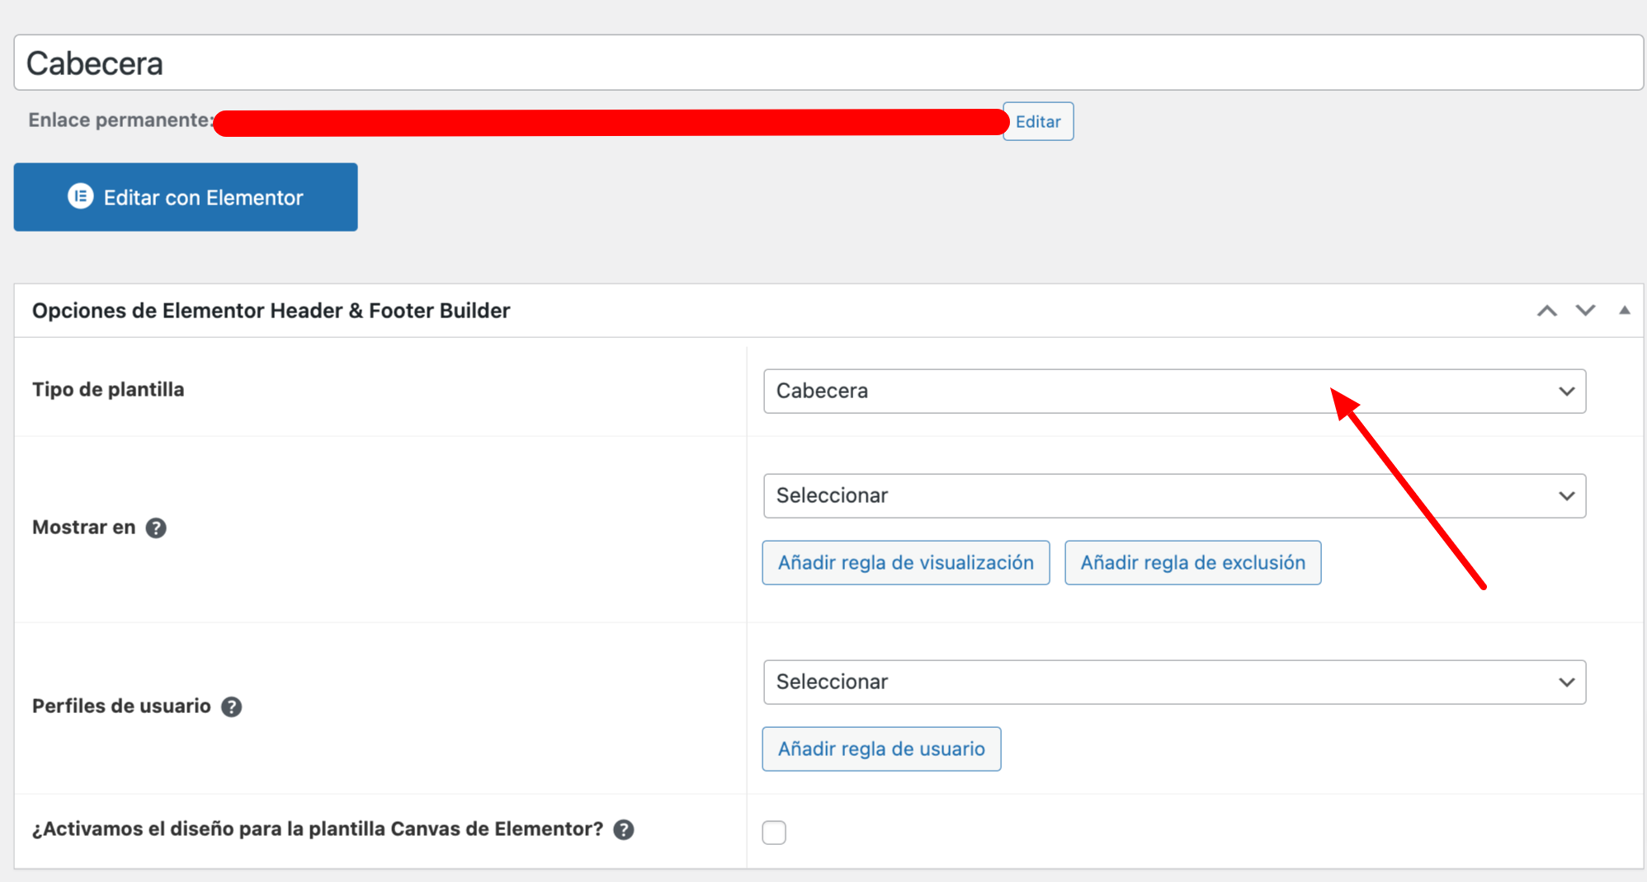The image size is (1647, 882).
Task: Open the Perfiles de usuario Seleccionar dropdown
Action: pos(1174,682)
